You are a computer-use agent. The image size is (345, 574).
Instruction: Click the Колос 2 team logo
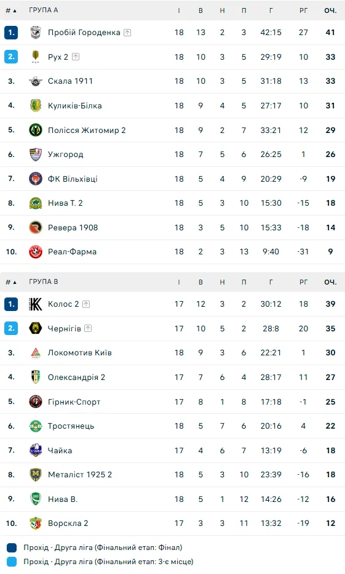click(x=36, y=304)
